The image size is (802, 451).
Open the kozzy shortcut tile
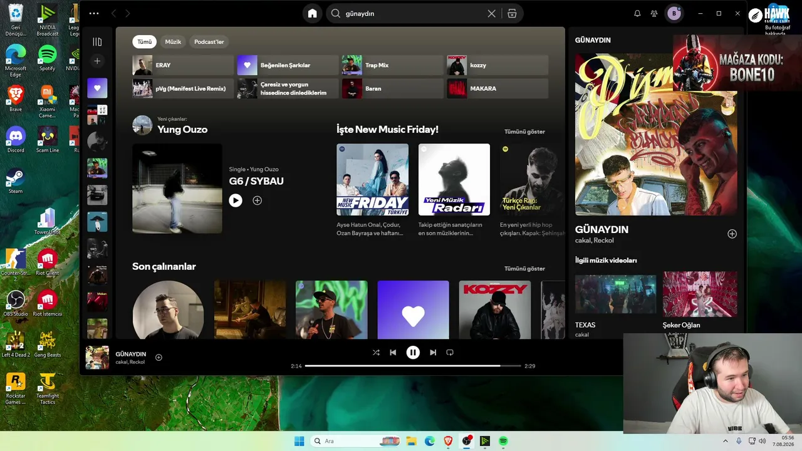497,65
